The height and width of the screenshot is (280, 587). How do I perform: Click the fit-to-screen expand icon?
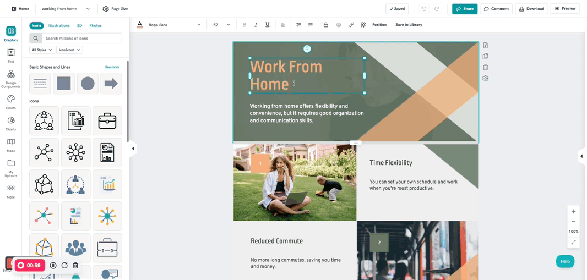click(574, 242)
